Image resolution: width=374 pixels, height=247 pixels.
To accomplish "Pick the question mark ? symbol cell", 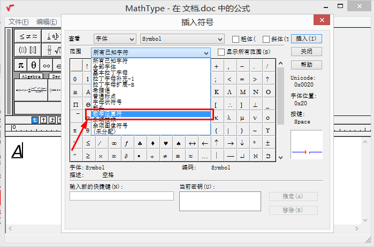I will [268, 79].
